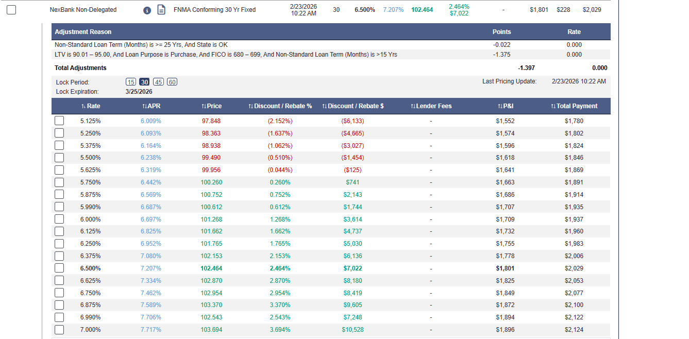Viewport: 689px width, 339px height.
Task: Click the (0.044%) discount percentage
Action: [x=280, y=170]
